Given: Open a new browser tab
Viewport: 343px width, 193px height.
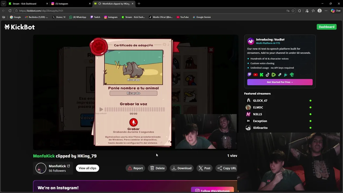Looking at the screenshot, I should (x=139, y=4).
